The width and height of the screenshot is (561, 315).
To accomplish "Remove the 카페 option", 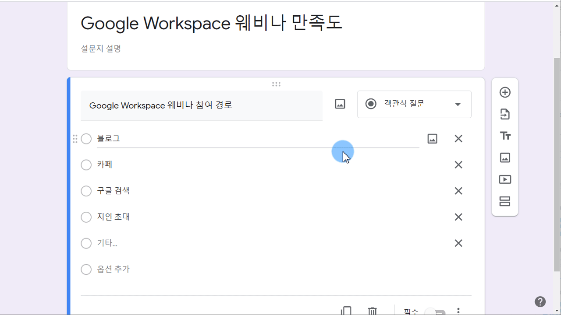I will 458,165.
